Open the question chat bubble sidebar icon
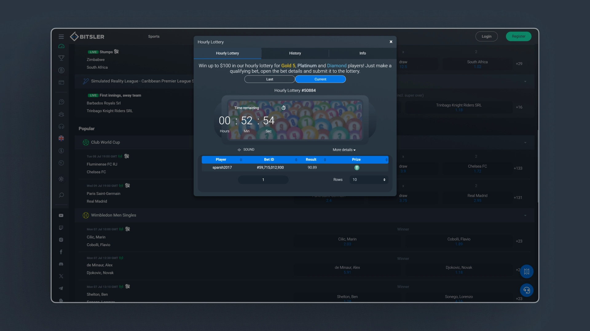 [x=61, y=102]
